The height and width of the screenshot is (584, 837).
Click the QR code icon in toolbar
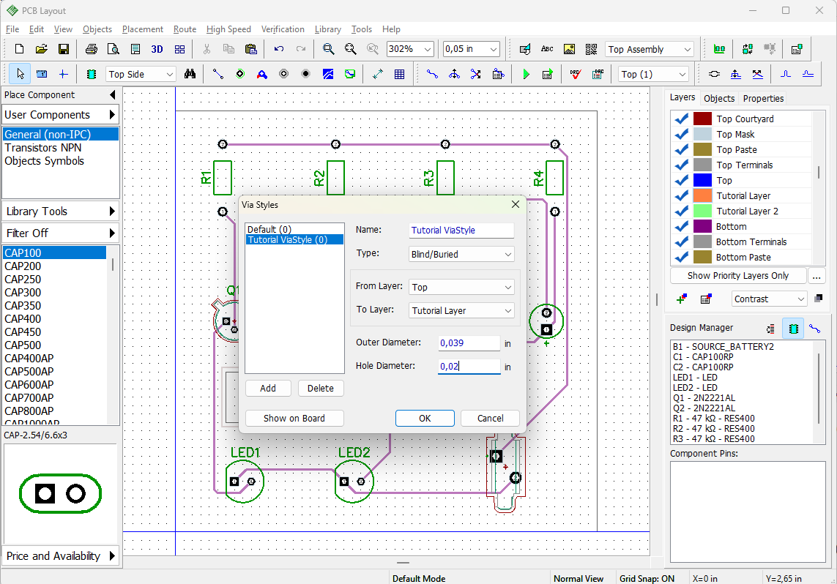(x=592, y=49)
